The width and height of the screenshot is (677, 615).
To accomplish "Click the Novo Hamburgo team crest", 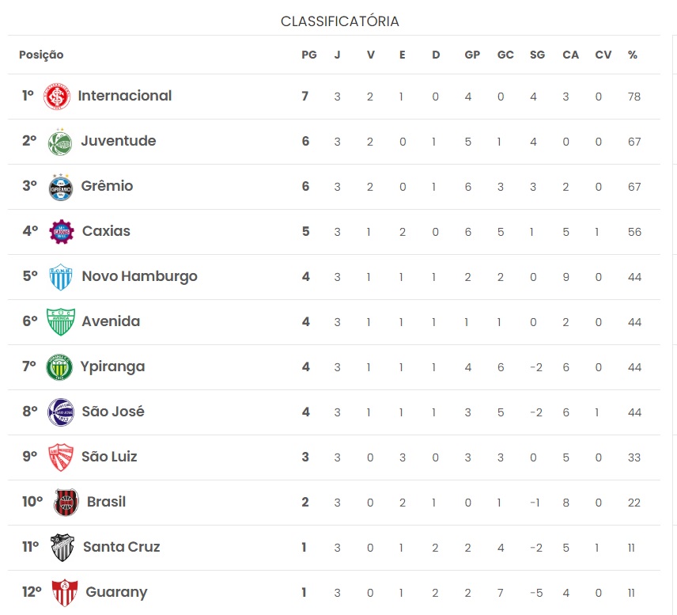I will pos(60,277).
